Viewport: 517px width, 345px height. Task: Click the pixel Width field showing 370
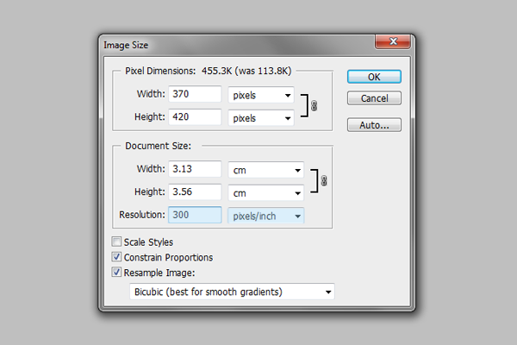[194, 95]
